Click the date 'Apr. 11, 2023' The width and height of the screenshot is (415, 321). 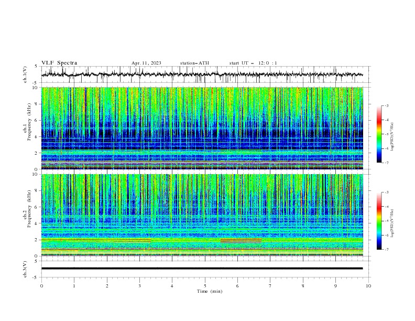(x=146, y=63)
